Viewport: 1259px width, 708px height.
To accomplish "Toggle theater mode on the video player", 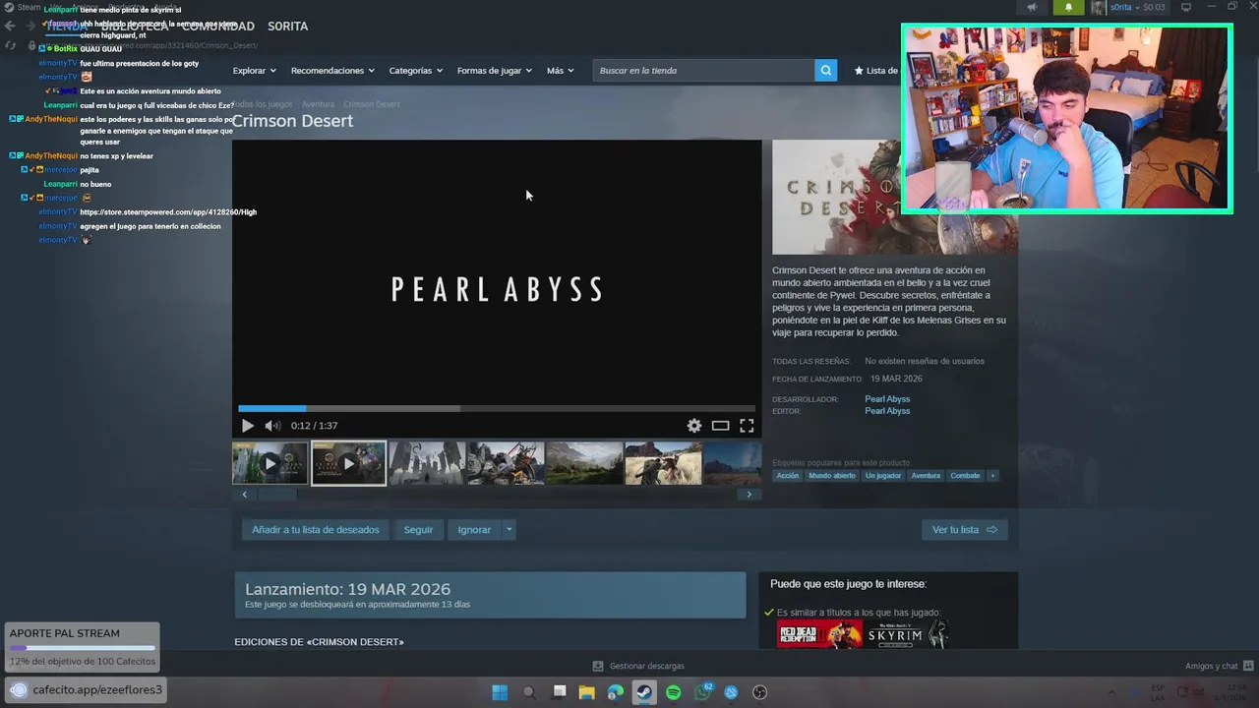I will (x=721, y=426).
